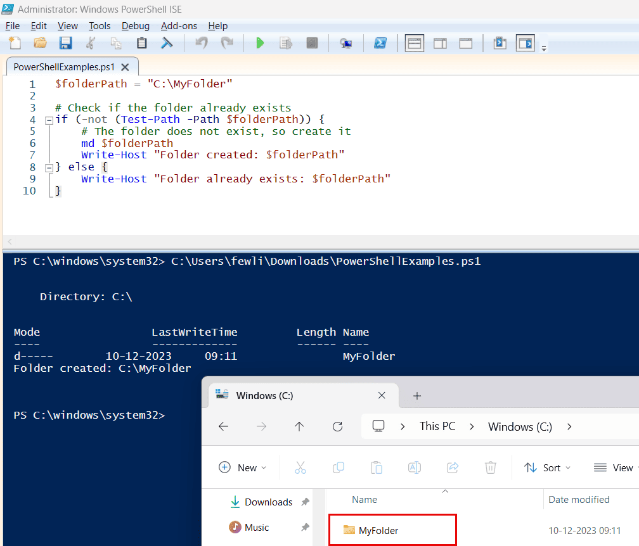Image resolution: width=639 pixels, height=546 pixels.
Task: Open the Edit menu
Action: 39,26
